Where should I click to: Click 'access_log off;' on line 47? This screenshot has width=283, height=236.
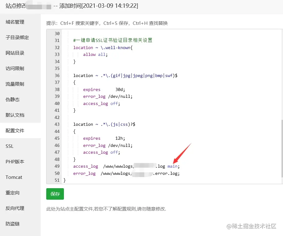101,152
